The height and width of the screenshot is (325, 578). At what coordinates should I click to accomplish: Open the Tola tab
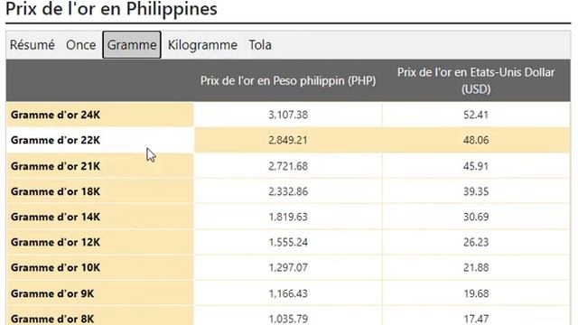point(260,45)
